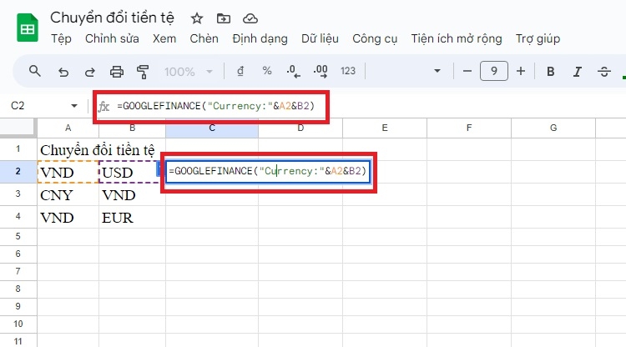626x347 pixels.
Task: Select column A header
Action: click(68, 128)
